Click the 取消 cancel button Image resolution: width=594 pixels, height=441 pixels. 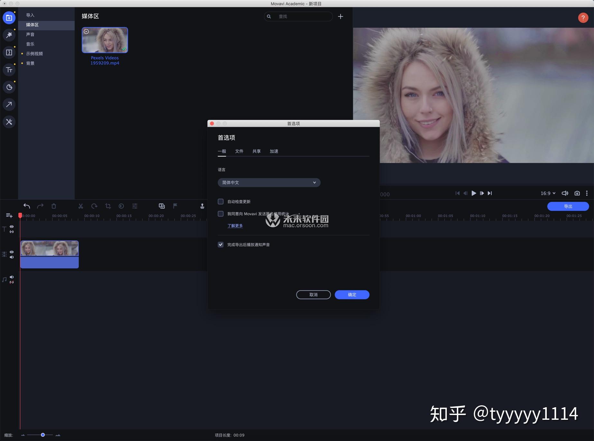tap(314, 295)
